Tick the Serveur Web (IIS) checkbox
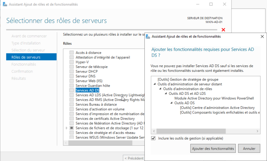This screenshot has width=267, height=161. point(72,81)
